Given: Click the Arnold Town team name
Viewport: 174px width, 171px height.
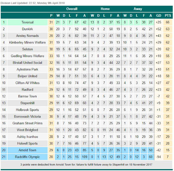Looking at the screenshot, I should pyautogui.click(x=27, y=150).
